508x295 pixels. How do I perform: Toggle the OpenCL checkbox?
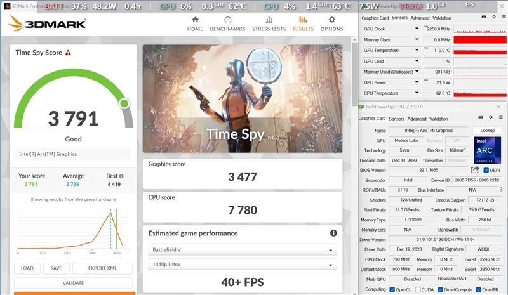[x=391, y=289]
